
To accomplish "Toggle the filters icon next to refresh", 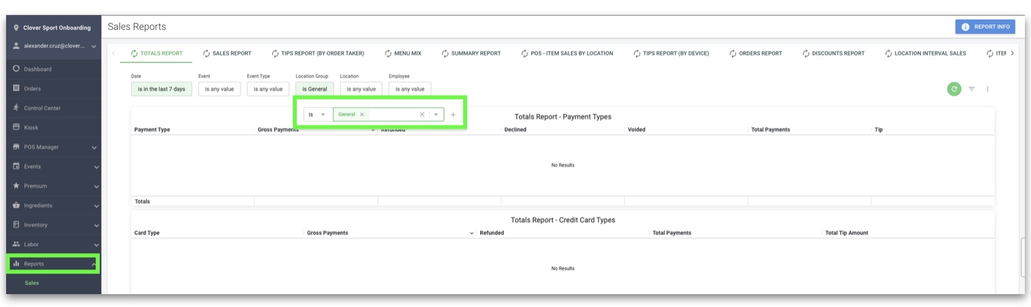I will (x=972, y=89).
